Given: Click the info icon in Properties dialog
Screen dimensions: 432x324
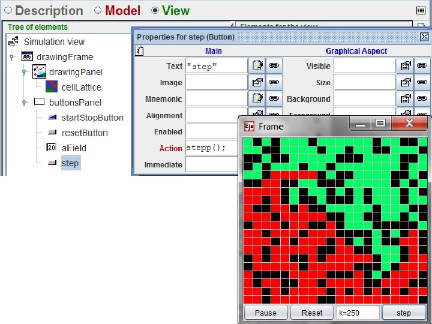Looking at the screenshot, I should [x=139, y=50].
